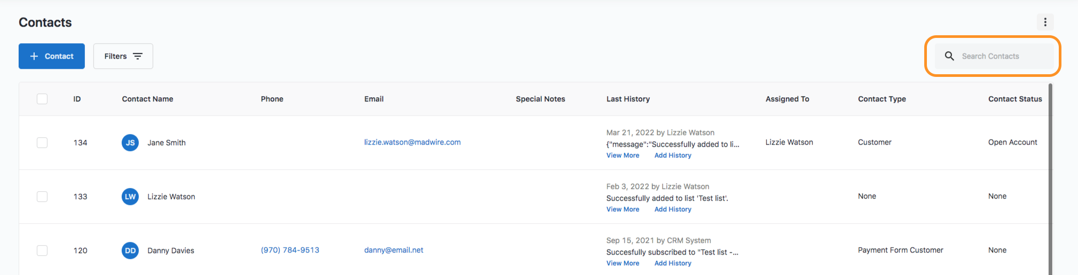Viewport: 1078px width, 275px height.
Task: Expand View More on Lizzie Watson's history
Action: (623, 209)
